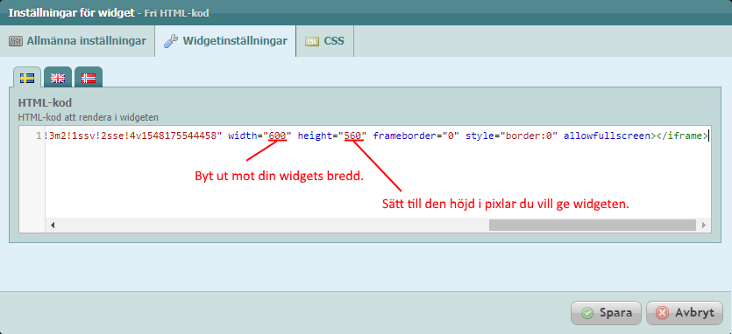Click the dialog title "Inställningar för widget"

(x=71, y=12)
